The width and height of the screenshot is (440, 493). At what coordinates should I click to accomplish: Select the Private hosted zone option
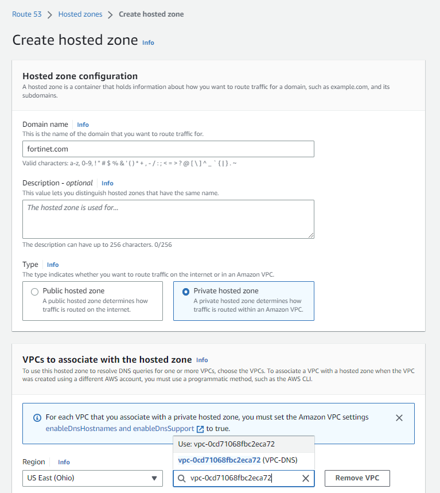186,292
